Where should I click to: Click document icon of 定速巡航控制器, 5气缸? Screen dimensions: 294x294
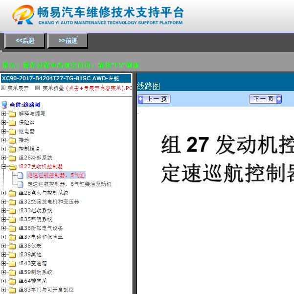pos(21,176)
